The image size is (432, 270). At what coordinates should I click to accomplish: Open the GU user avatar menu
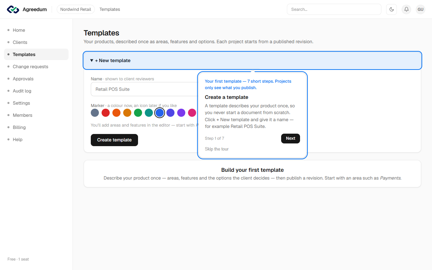pyautogui.click(x=421, y=9)
